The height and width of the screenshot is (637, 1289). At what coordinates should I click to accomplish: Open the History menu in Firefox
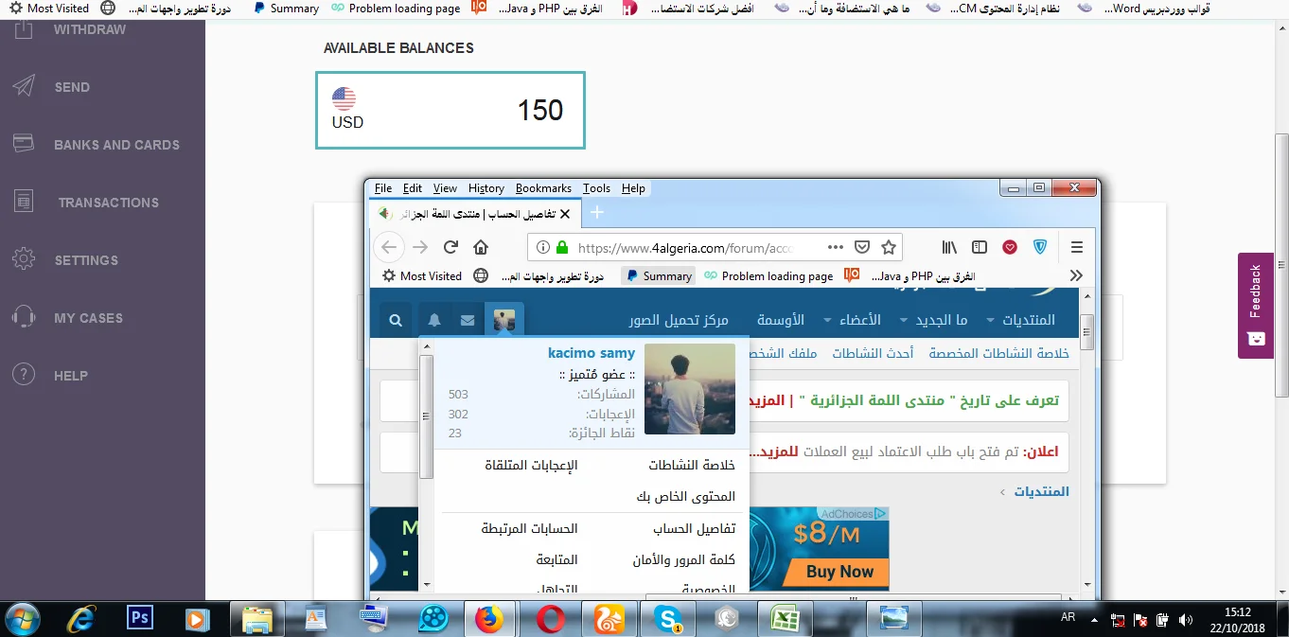pyautogui.click(x=486, y=188)
